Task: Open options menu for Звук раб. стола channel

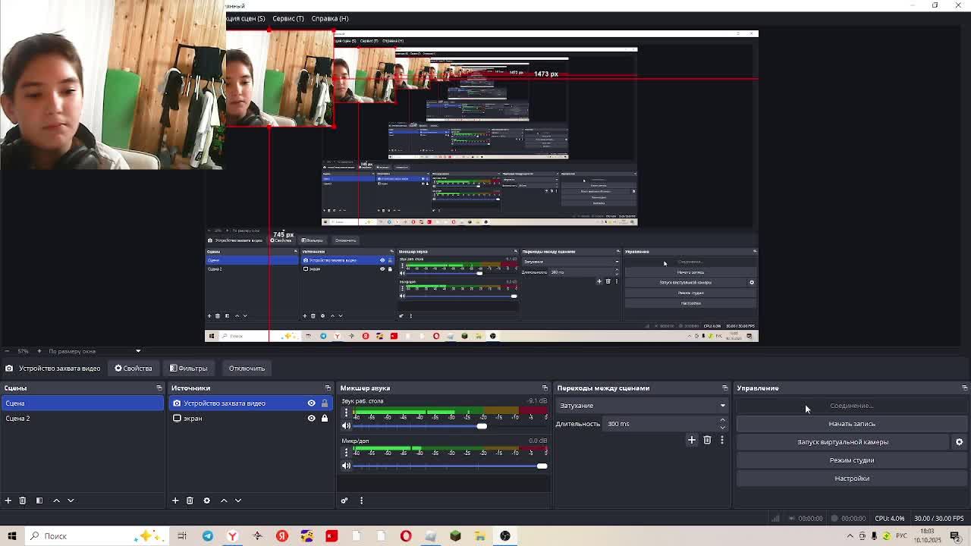Action: coord(346,413)
